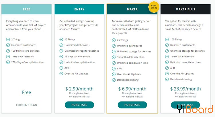Click checkmark beside 1 year data retention
This screenshot has width=215, height=117.
tap(167, 57)
